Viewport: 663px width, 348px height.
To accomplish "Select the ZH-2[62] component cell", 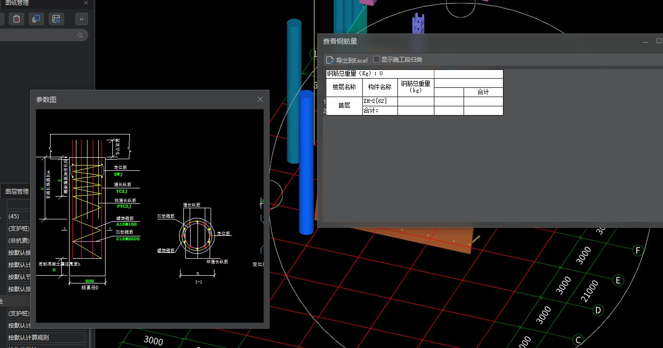I will pyautogui.click(x=380, y=101).
